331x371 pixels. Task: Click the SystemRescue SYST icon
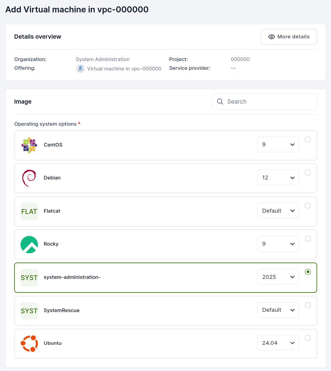29,311
